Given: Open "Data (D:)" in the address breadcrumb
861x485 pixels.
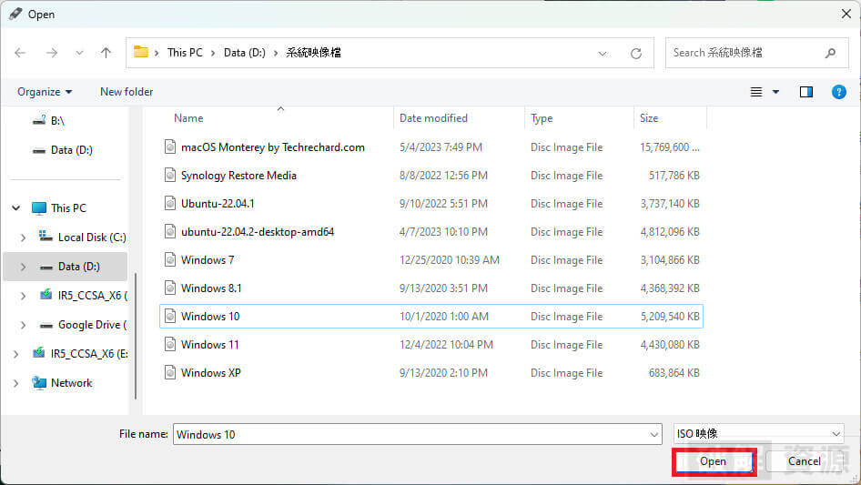Looking at the screenshot, I should click(244, 53).
